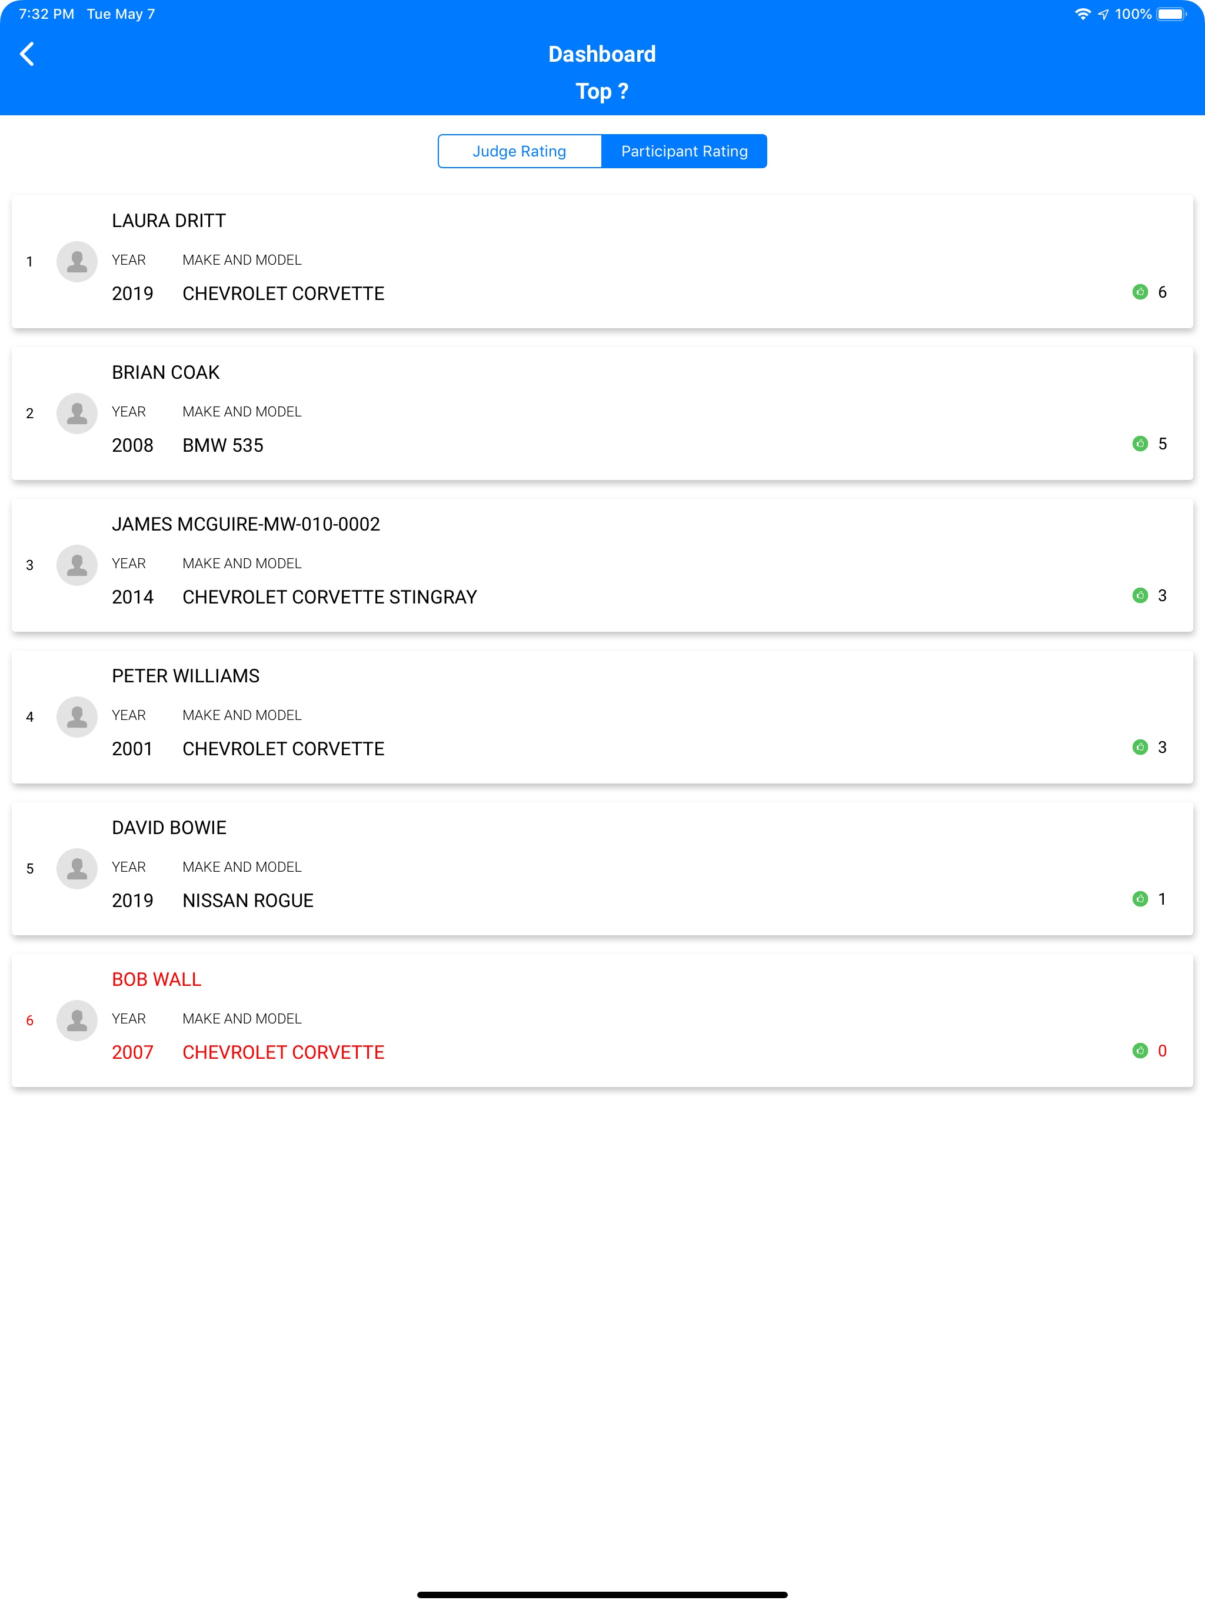This screenshot has height=1607, width=1205.
Task: Click thumbs-up icon on Bob Wall's card
Action: click(1140, 1051)
